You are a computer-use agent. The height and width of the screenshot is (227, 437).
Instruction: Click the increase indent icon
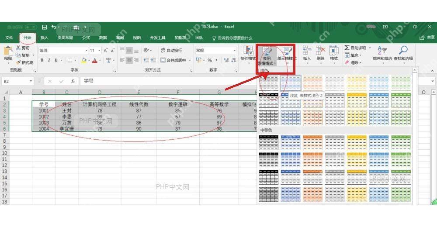(x=153, y=60)
